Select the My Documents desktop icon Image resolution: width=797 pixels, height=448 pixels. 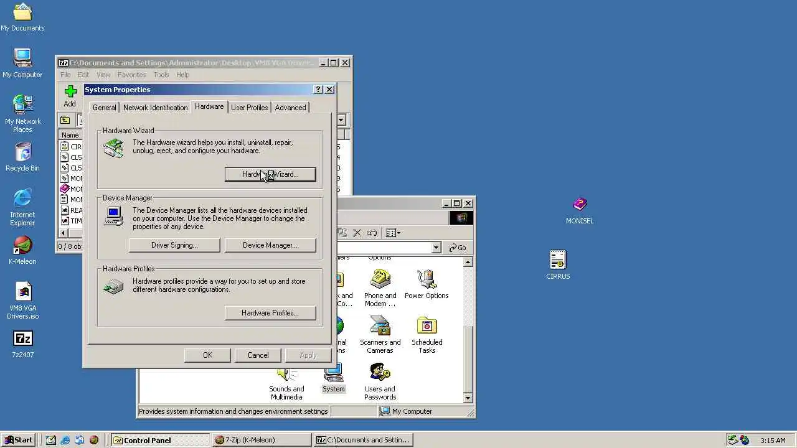(22, 17)
